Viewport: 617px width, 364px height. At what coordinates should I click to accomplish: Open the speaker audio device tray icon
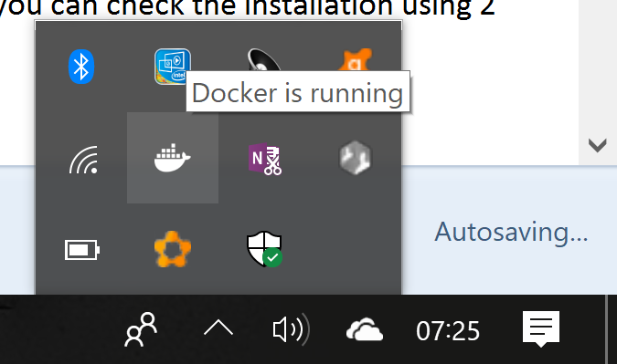[x=263, y=59]
